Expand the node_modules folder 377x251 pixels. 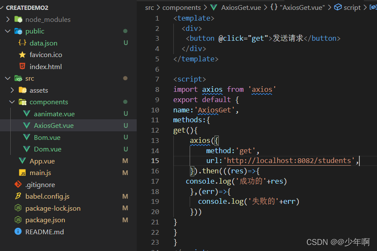(x=8, y=19)
